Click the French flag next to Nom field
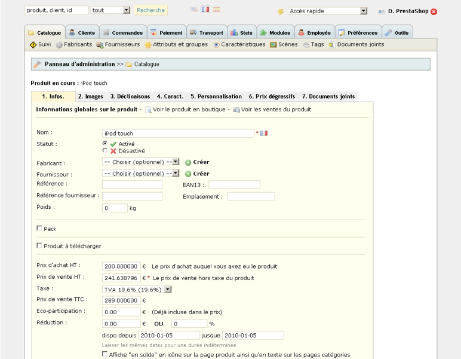 [x=264, y=133]
